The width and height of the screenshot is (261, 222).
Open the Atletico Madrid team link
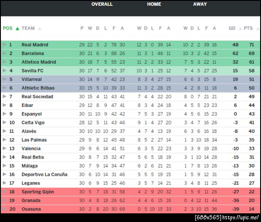pos(39,62)
